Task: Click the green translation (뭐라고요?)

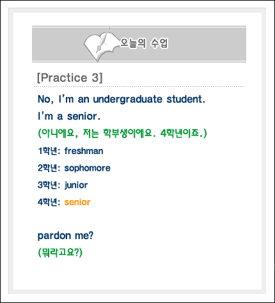Action: point(60,252)
